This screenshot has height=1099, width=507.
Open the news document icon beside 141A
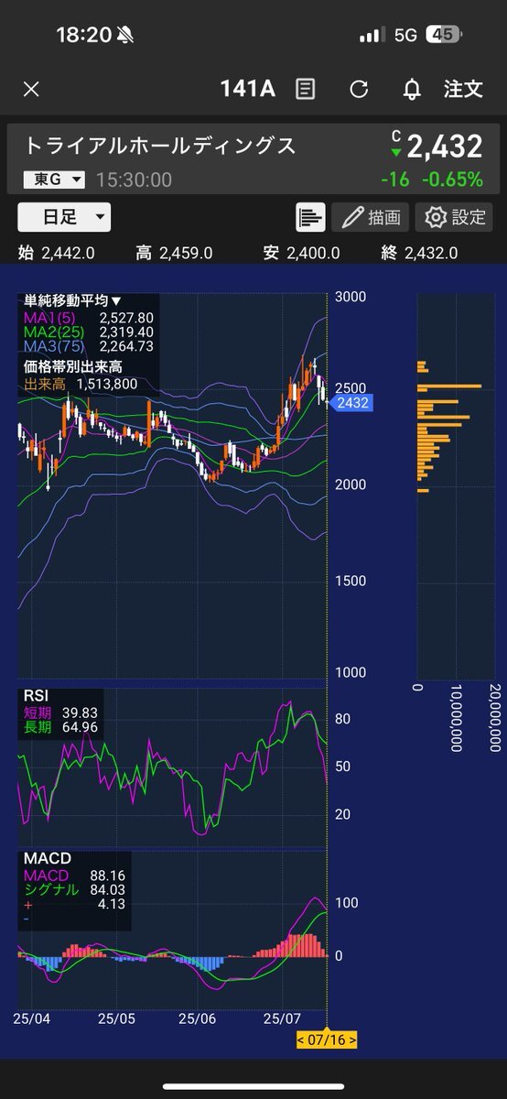[x=305, y=89]
